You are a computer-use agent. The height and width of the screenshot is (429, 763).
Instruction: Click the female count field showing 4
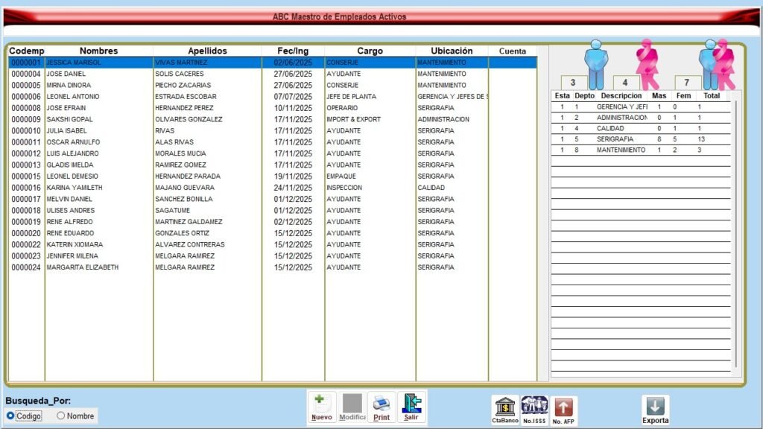[x=626, y=83]
